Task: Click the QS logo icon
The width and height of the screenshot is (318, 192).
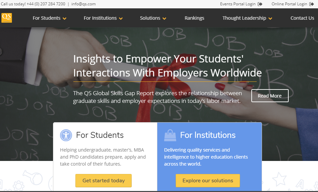Action: (x=7, y=18)
